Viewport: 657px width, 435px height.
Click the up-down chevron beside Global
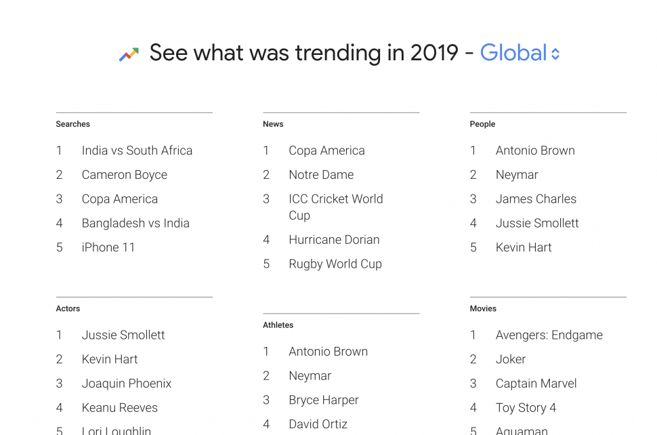click(555, 54)
